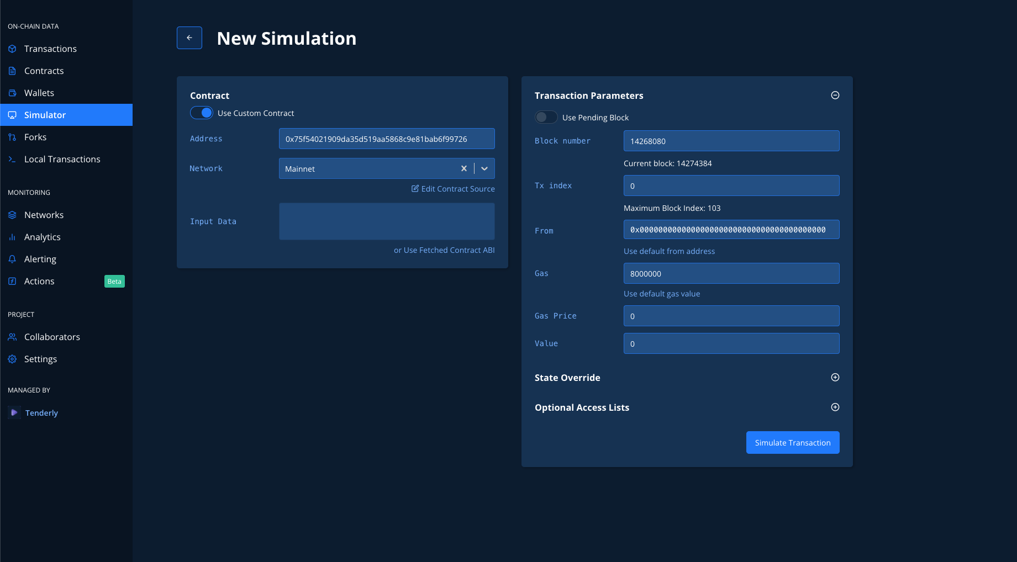The width and height of the screenshot is (1017, 562).
Task: Open the Analytics page
Action: pyautogui.click(x=66, y=237)
